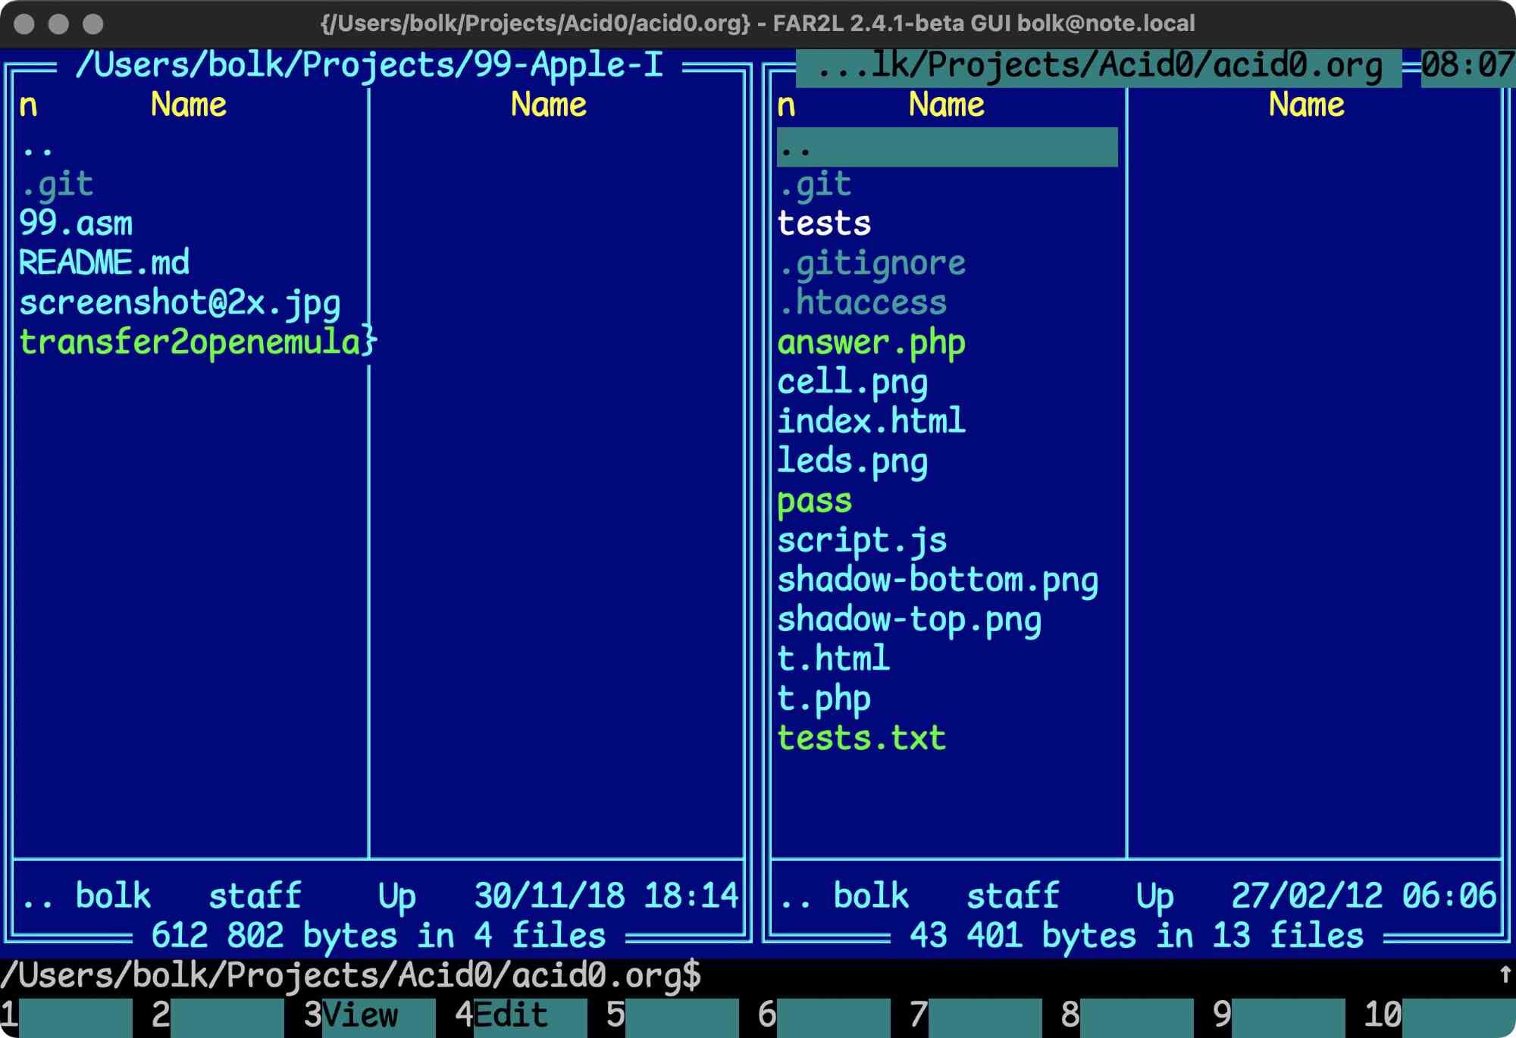Image resolution: width=1516 pixels, height=1038 pixels.
Task: Click left panel '612 802 bytes in 4 files' summary
Action: click(379, 936)
